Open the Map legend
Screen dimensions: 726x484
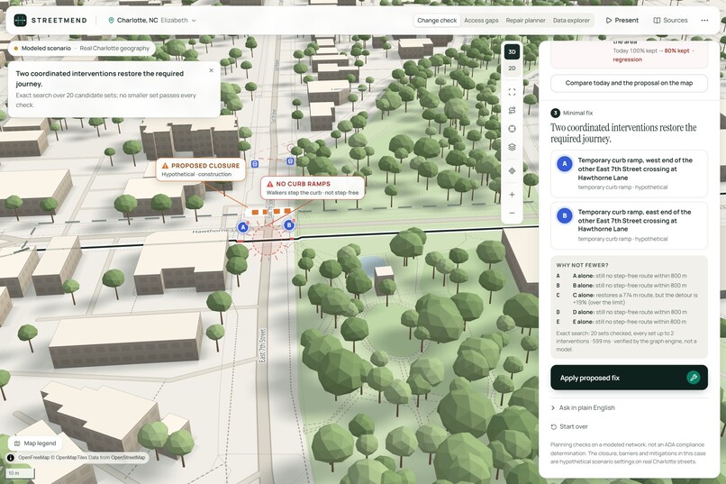(35, 443)
